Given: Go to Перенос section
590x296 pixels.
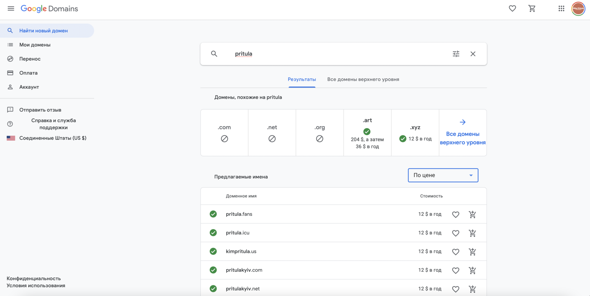Looking at the screenshot, I should 47,59.
